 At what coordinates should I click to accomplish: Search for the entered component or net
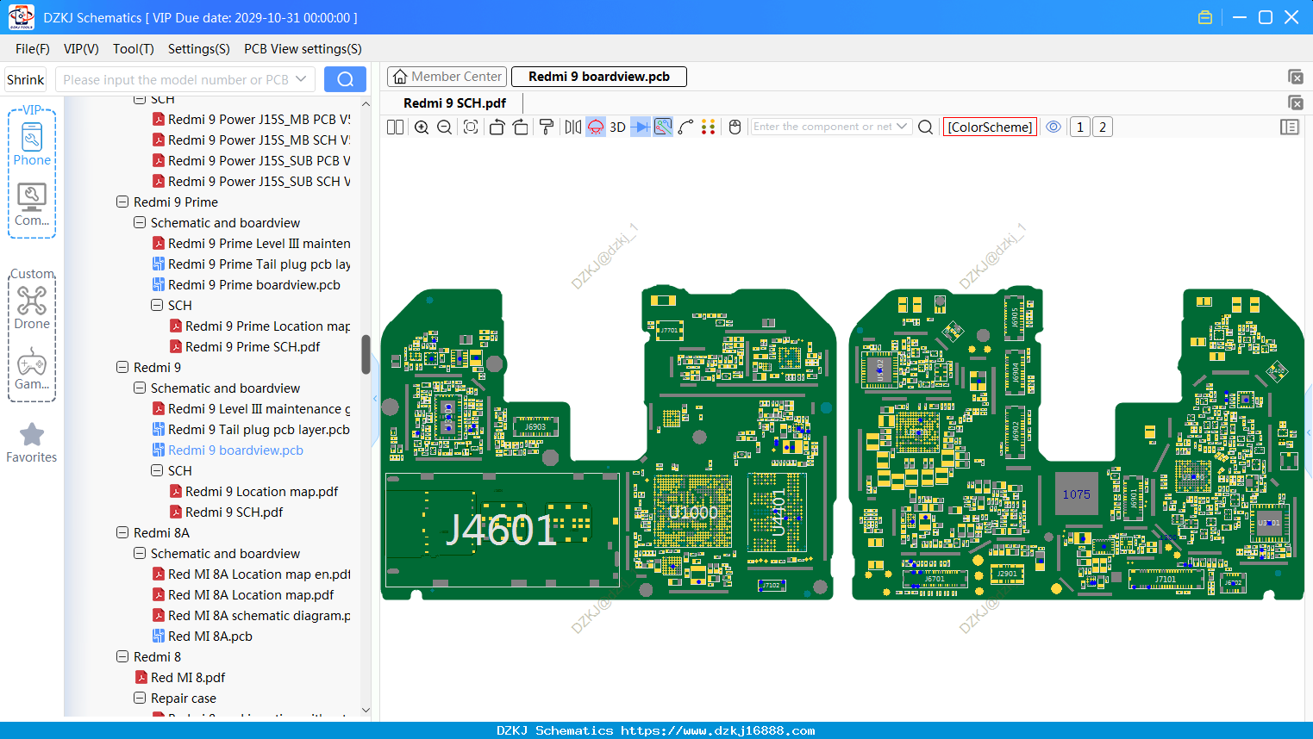(x=925, y=127)
